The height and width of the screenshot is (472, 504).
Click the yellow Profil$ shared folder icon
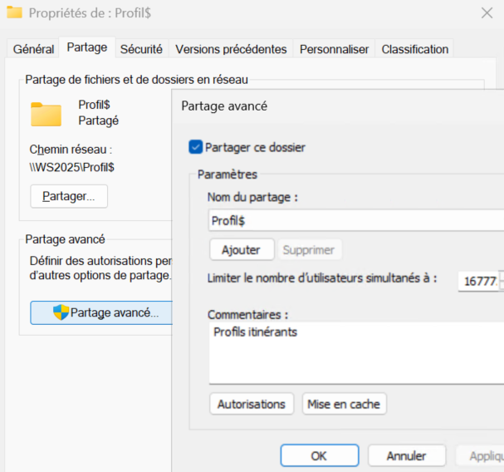(x=46, y=114)
